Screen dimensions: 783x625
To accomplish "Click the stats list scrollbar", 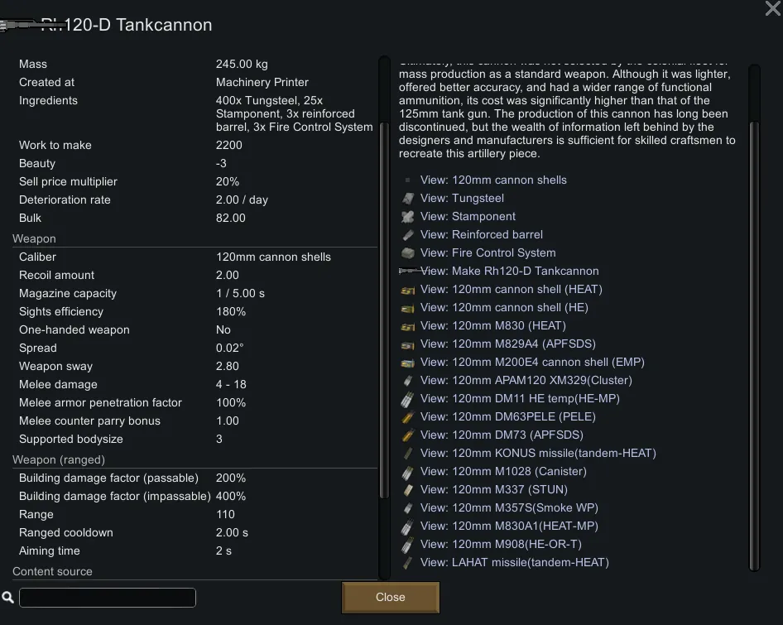I will pos(383,248).
